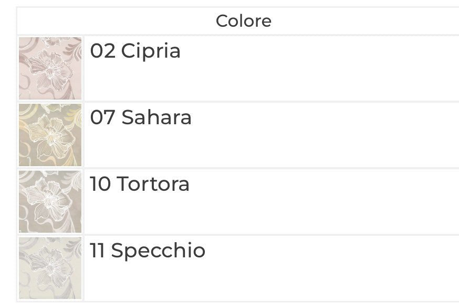Screen dimensions: 459x304
Task: Click the flower center in the Cipria swatch
Action: 51,70
